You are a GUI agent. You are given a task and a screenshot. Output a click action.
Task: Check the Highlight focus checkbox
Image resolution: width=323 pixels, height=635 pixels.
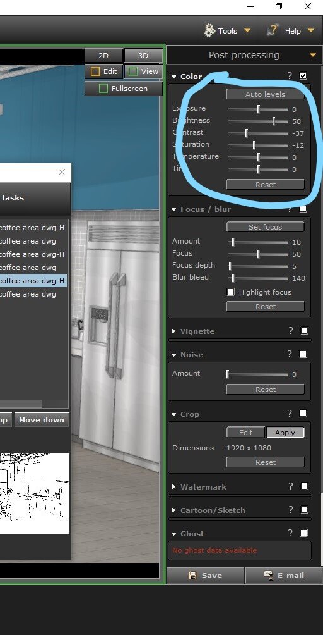pos(231,292)
